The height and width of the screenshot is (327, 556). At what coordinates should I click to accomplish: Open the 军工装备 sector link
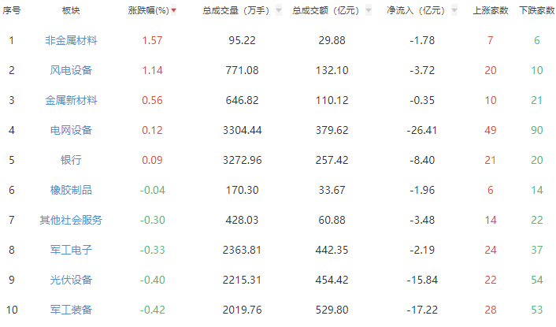tap(71, 310)
